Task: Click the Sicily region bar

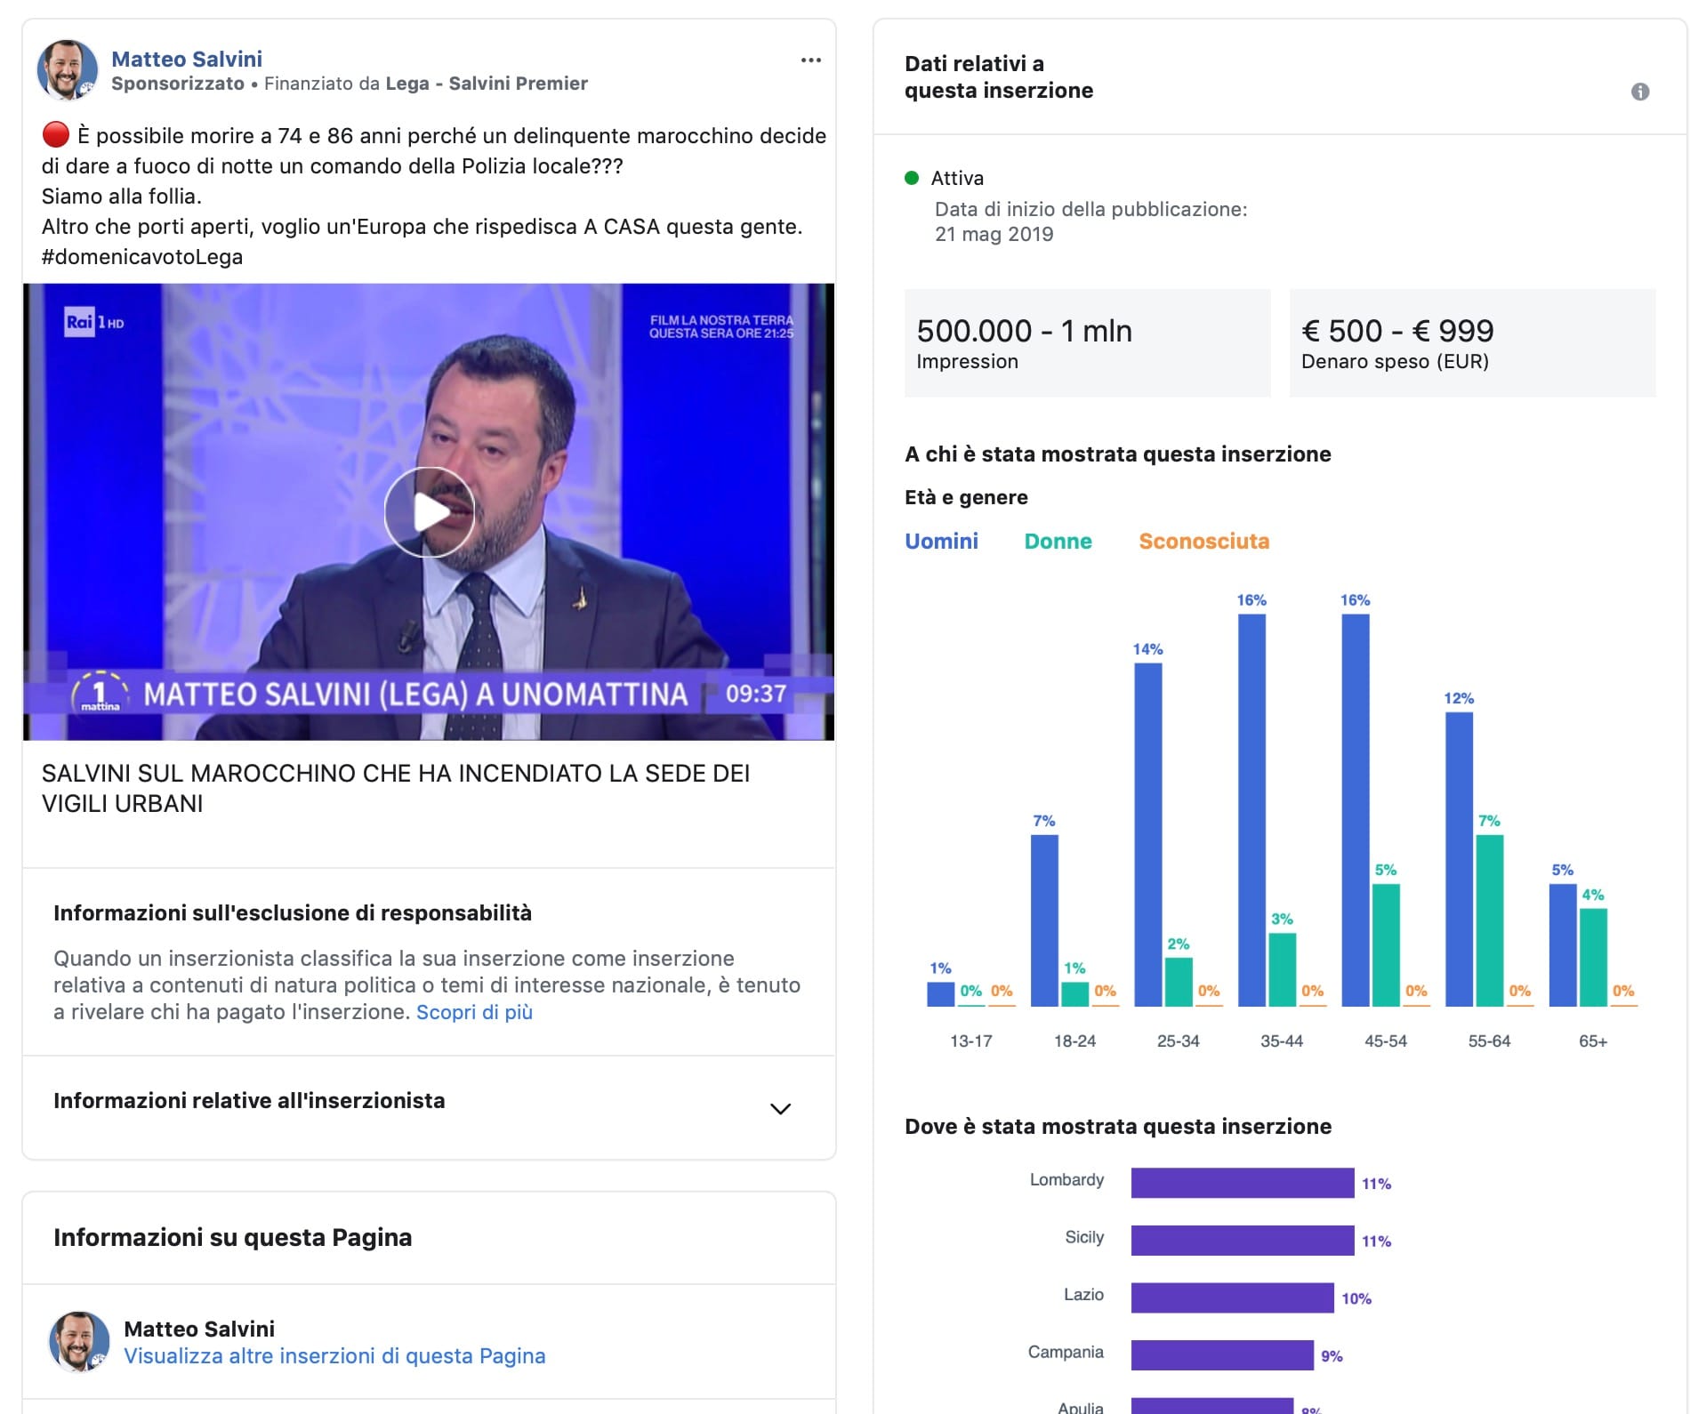Action: 1242,1241
